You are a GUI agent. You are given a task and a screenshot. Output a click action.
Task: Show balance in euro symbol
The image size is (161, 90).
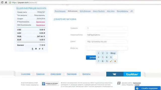pyautogui.click(x=43, y=49)
